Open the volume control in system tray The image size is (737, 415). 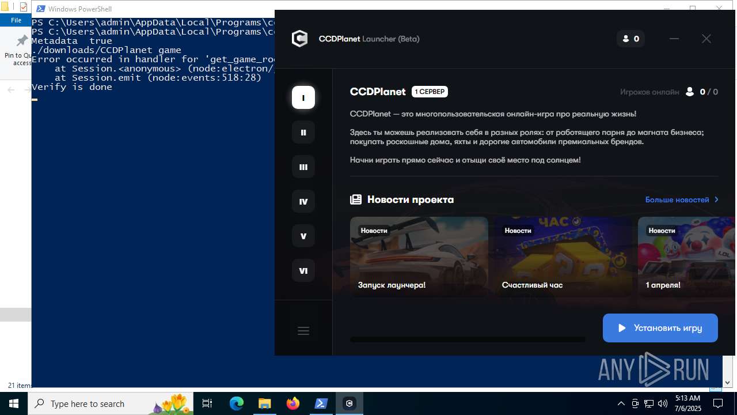tap(663, 403)
